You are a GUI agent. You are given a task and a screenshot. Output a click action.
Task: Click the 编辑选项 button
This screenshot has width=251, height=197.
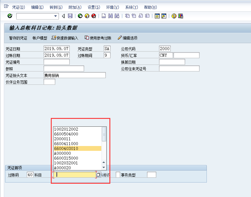pos(127,38)
